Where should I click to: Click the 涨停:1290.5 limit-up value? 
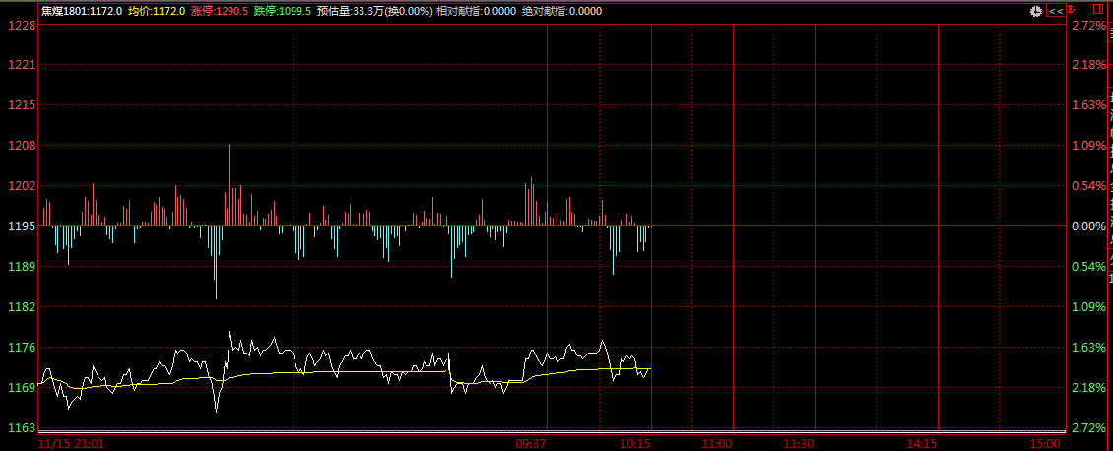[220, 11]
